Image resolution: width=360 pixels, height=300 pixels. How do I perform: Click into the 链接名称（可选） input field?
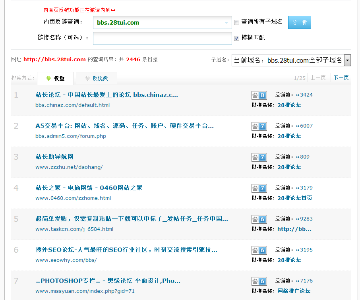[163, 38]
